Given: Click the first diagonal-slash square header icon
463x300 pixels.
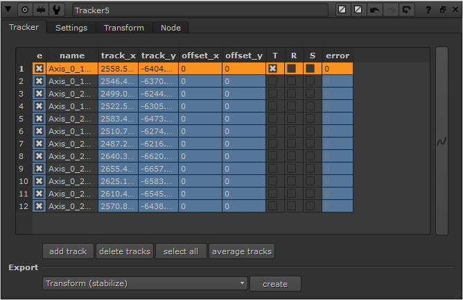Looking at the screenshot, I should [342, 10].
